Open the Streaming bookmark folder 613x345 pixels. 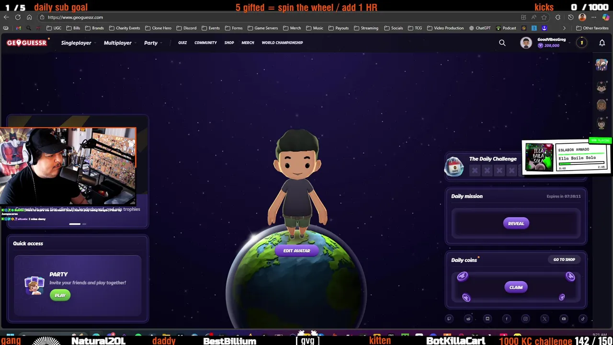click(366, 28)
